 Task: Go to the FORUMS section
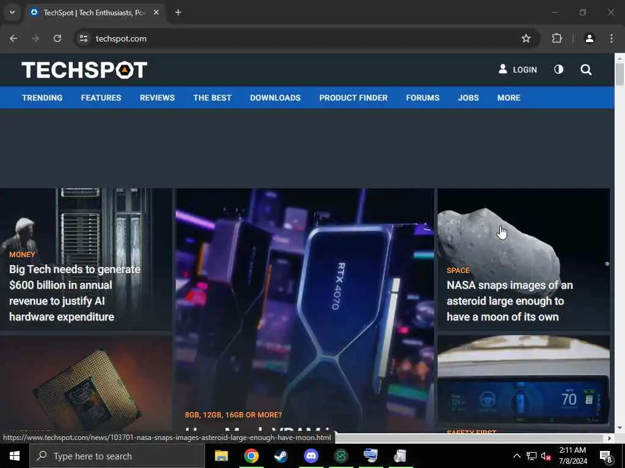[422, 98]
